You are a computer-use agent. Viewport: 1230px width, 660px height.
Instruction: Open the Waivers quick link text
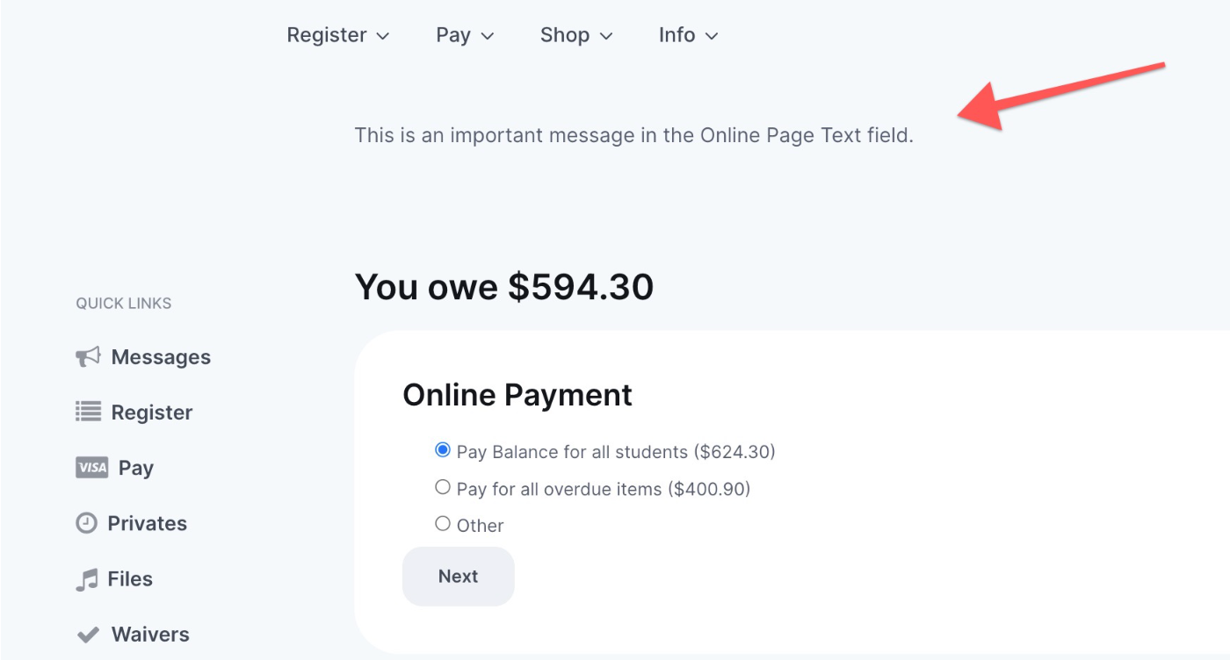pos(150,635)
